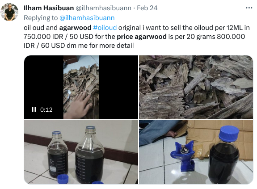This screenshot has height=189, width=257.
Task: Click the black area right of the video
Action: pyautogui.click(x=118, y=87)
